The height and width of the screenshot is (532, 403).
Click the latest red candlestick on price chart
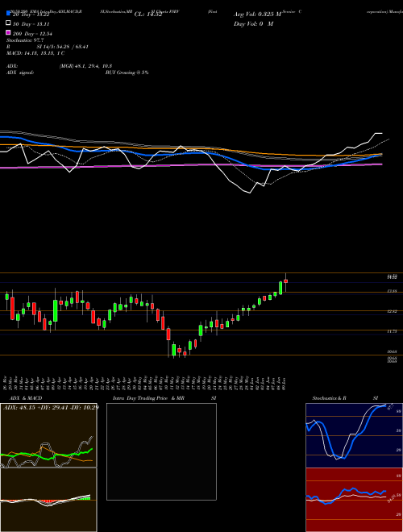coord(285,281)
